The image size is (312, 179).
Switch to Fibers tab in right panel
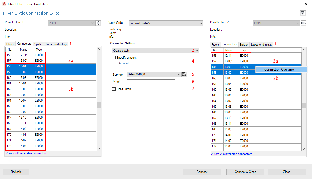pos(215,45)
